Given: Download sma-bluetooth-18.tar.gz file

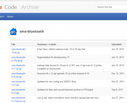Looking at the screenshot, I should pos(18,51).
